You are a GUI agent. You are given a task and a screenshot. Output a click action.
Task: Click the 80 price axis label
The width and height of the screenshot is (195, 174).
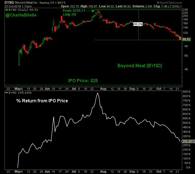[x=186, y=46]
